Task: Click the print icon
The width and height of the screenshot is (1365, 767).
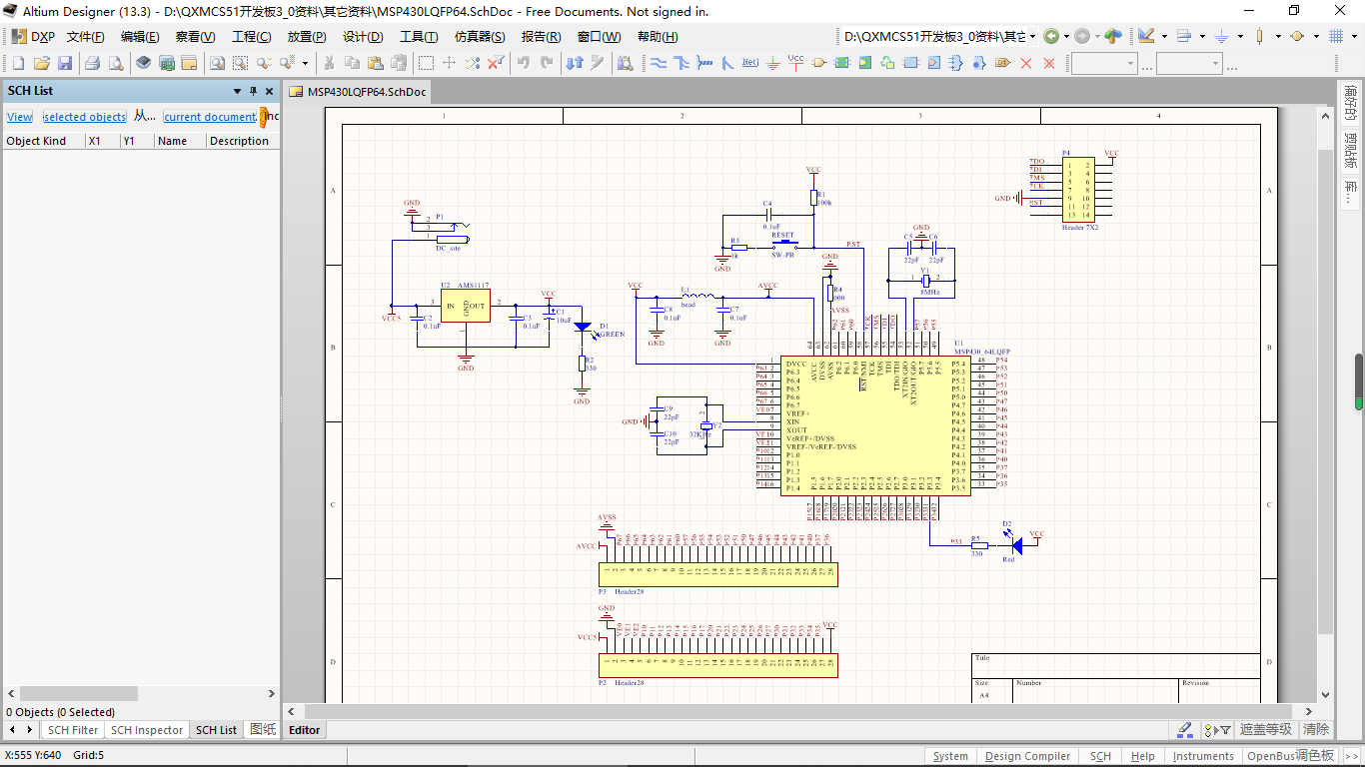Action: point(92,63)
